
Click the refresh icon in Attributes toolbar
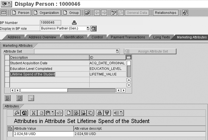point(24,113)
